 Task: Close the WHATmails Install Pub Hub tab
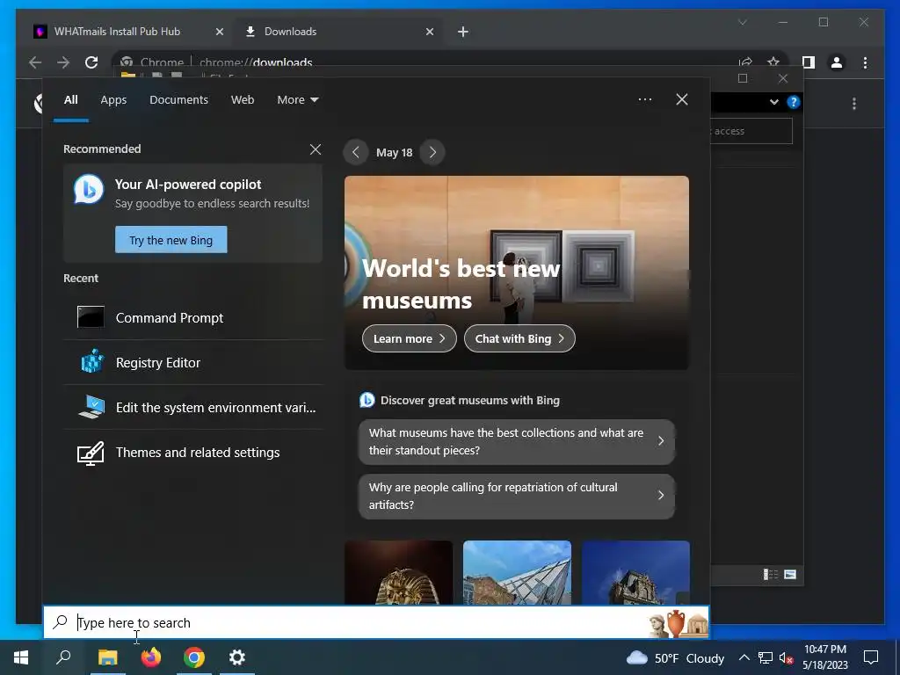(x=219, y=32)
